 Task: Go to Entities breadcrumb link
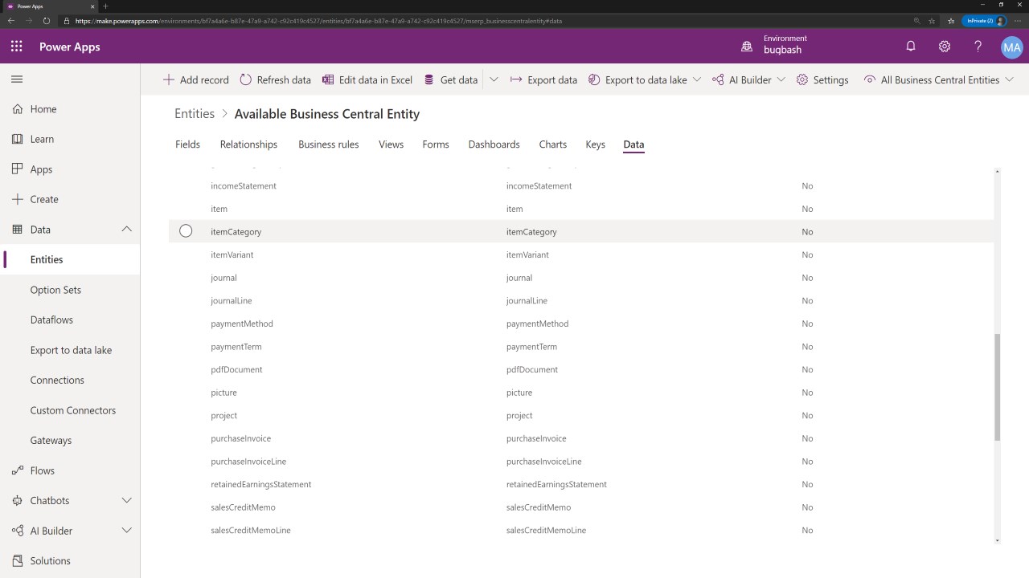click(x=195, y=114)
